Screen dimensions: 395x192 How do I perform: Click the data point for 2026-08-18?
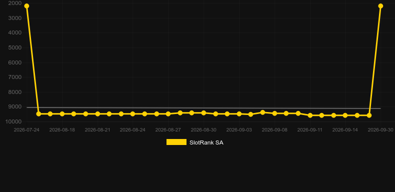coord(62,114)
